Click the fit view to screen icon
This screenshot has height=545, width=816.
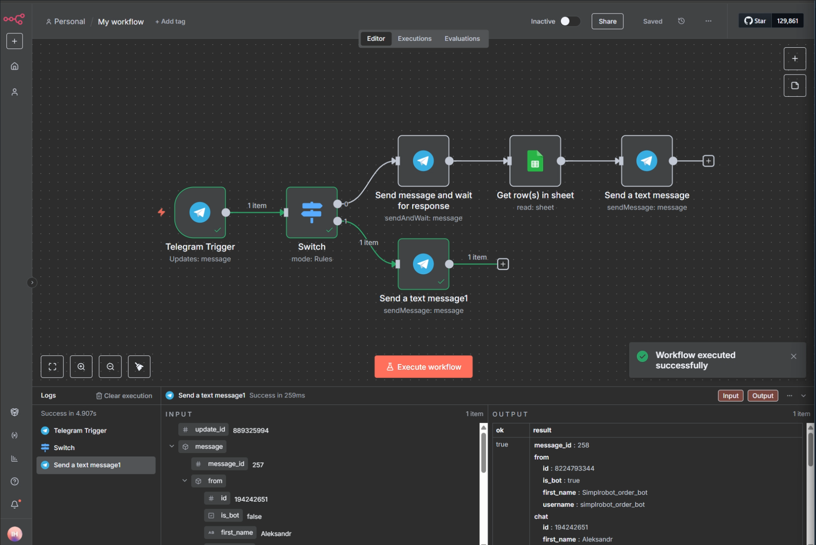click(52, 367)
